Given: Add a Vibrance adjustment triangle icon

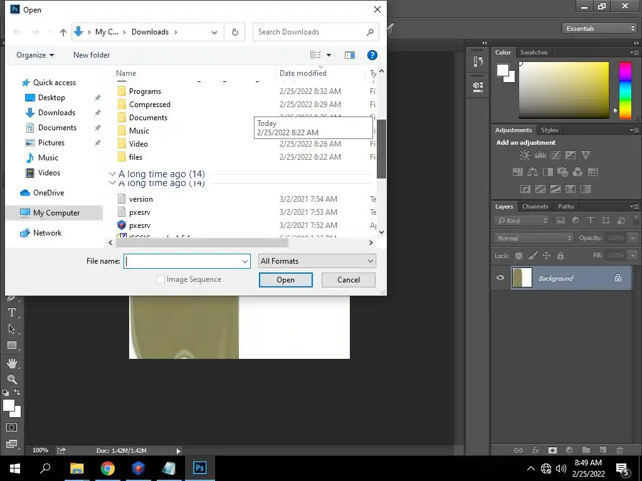Looking at the screenshot, I should tap(586, 155).
